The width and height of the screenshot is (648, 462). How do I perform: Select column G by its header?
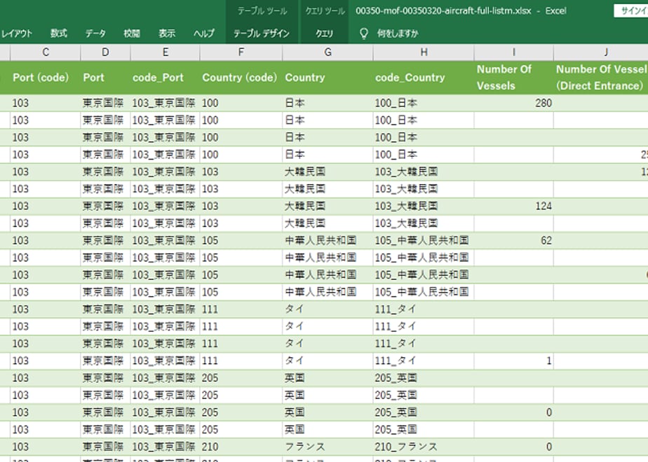[328, 52]
